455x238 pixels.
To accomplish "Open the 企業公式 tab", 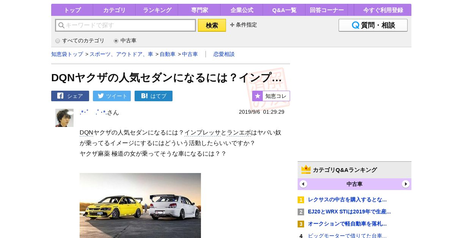I will pyautogui.click(x=242, y=10).
